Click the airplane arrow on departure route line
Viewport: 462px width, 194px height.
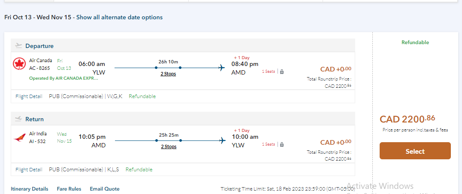click(x=222, y=67)
